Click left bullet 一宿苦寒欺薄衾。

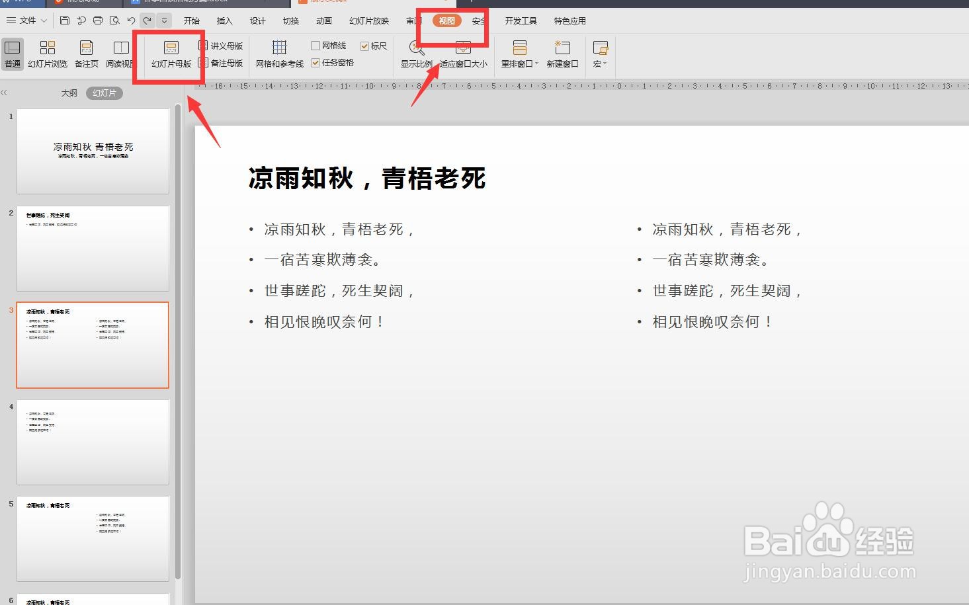point(323,260)
